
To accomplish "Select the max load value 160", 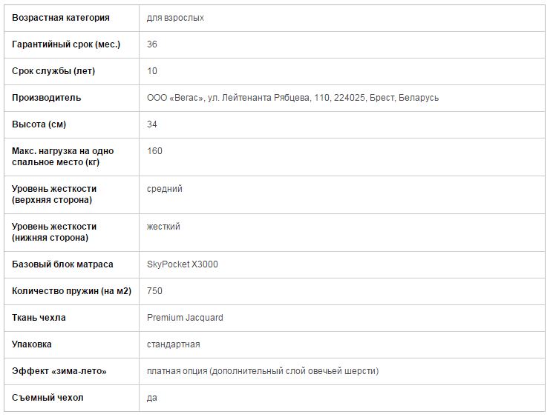I will point(154,151).
